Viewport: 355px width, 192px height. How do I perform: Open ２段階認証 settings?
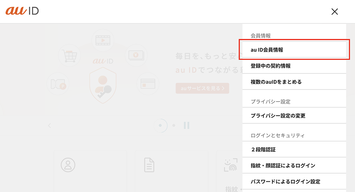[x=294, y=150]
